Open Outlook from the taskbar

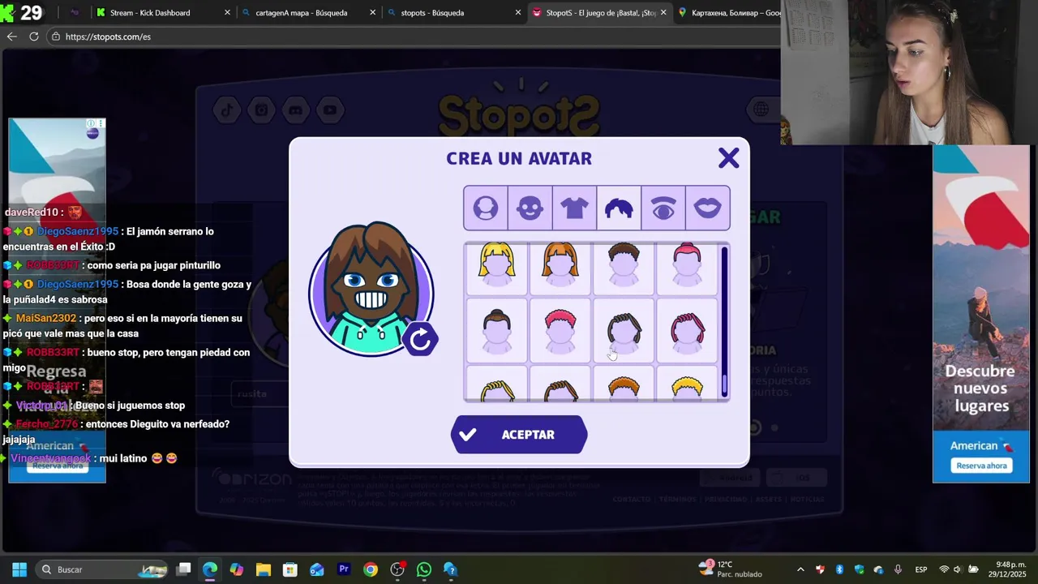[x=317, y=569]
